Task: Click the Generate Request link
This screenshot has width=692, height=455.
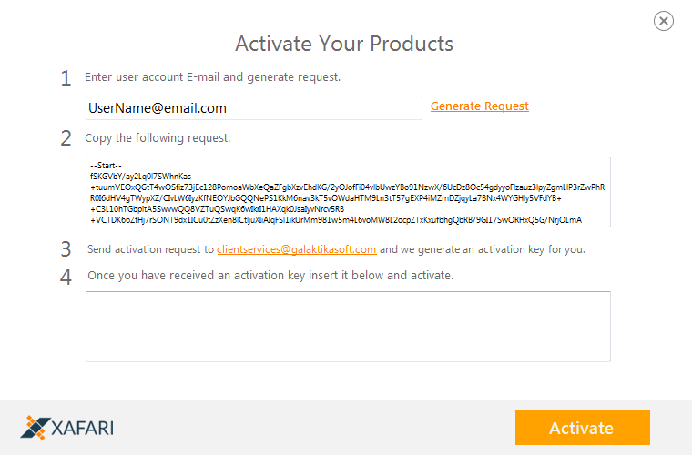Action: pyautogui.click(x=479, y=106)
